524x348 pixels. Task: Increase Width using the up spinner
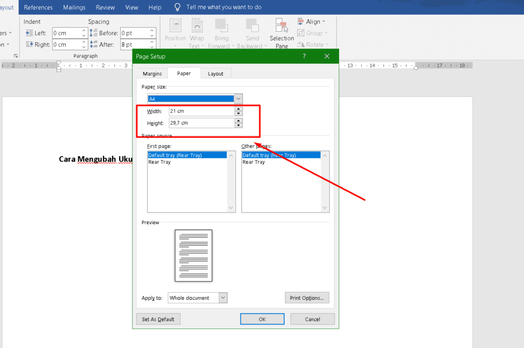tap(238, 109)
